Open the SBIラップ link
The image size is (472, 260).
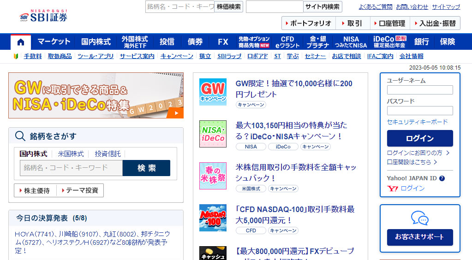coord(229,56)
